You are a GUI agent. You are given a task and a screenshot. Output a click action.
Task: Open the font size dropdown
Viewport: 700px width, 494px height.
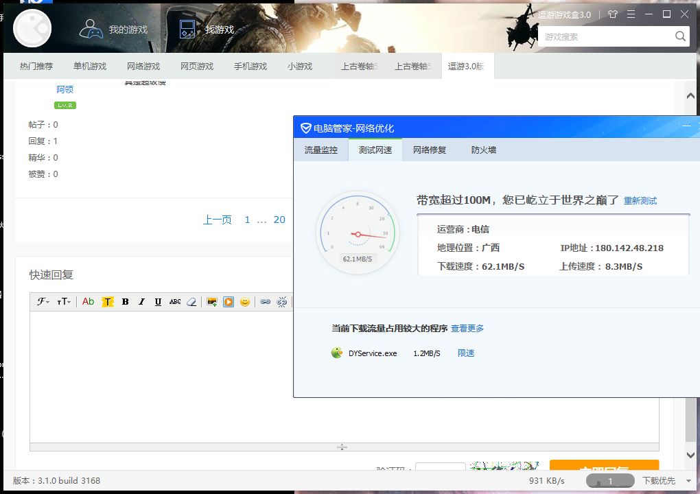point(64,302)
